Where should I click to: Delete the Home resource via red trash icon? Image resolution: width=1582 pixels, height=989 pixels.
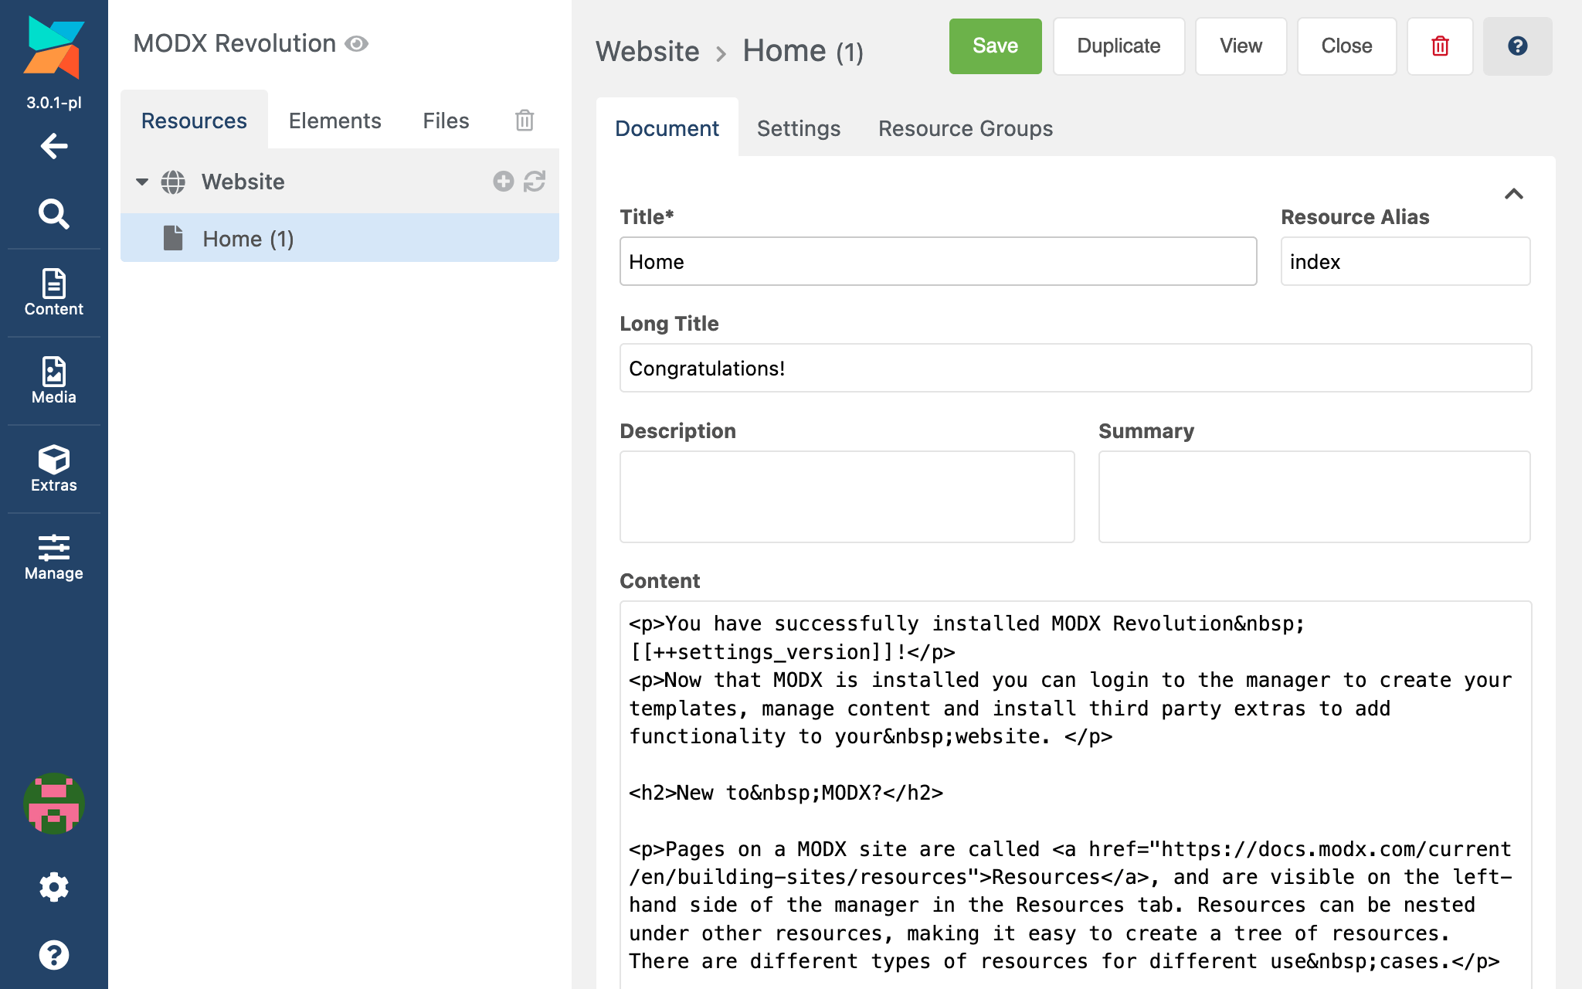click(1439, 46)
